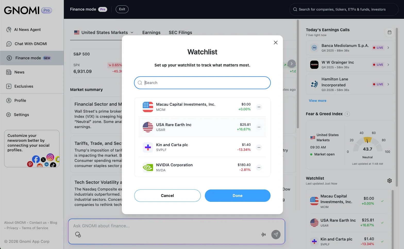Click the Macau Capital Investments flag logo in dialog
This screenshot has width=404, height=249.
[148, 107]
